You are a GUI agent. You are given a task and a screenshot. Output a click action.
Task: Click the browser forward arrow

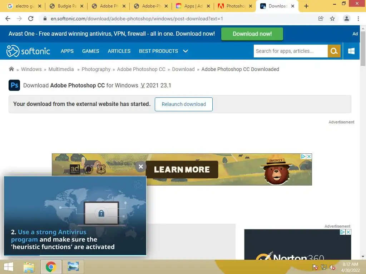tap(19, 19)
